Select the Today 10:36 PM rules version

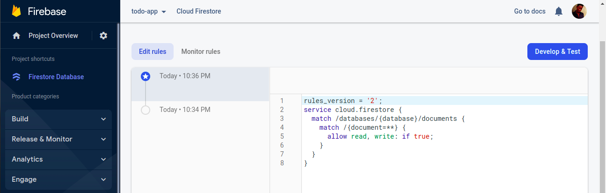click(x=200, y=84)
